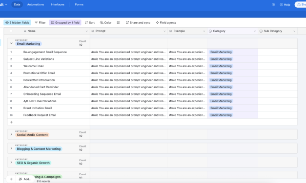
Task: Open the Sort options
Action: 90,22
